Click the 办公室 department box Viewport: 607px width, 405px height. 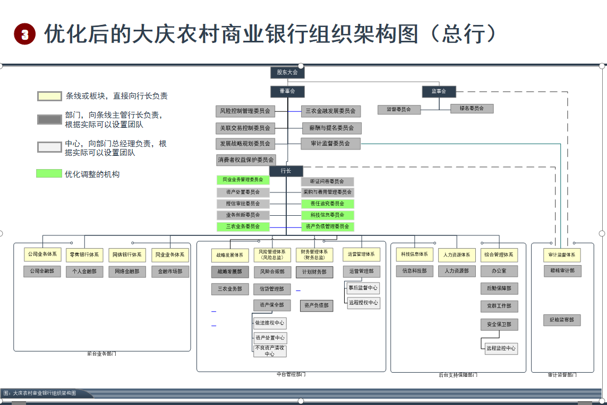pyautogui.click(x=499, y=271)
